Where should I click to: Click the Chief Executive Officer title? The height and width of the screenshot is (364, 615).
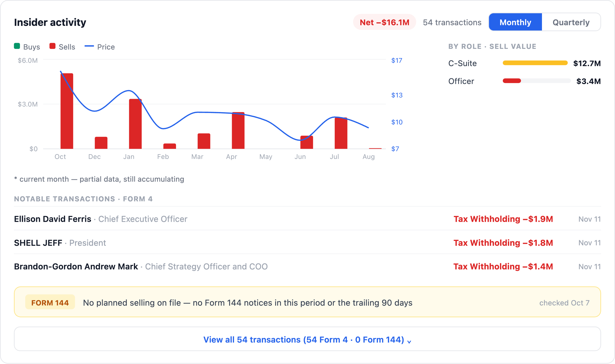point(143,219)
